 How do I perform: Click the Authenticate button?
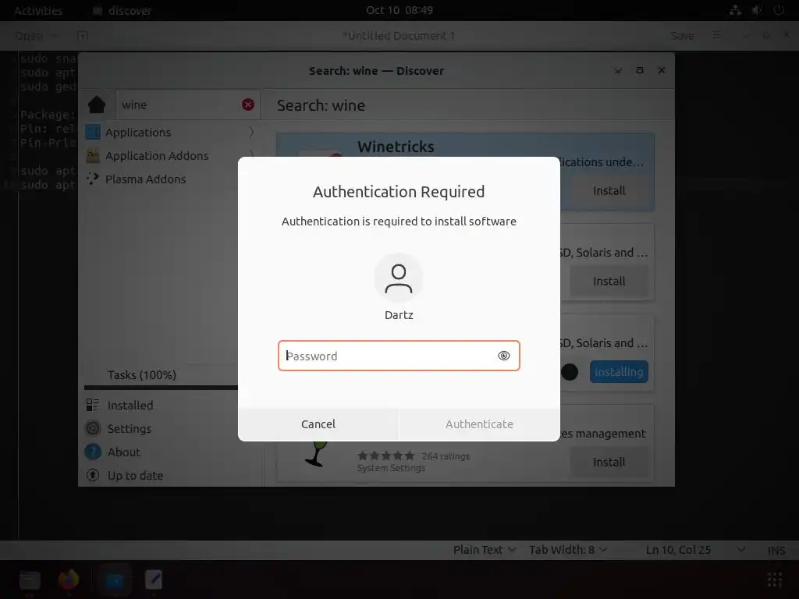479,424
